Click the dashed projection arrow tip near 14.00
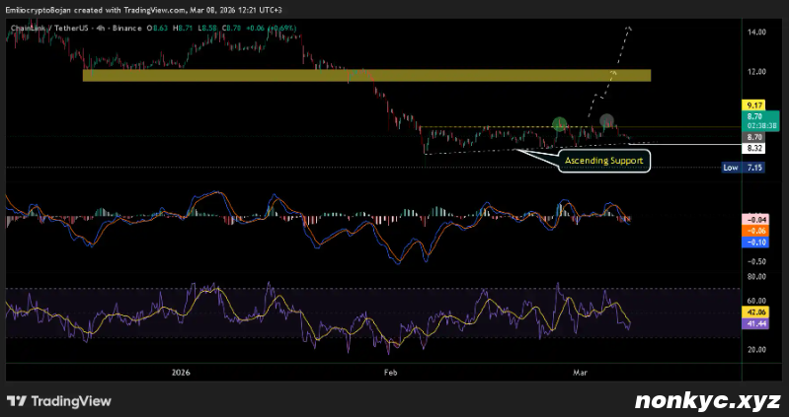This screenshot has height=417, width=790. click(629, 28)
